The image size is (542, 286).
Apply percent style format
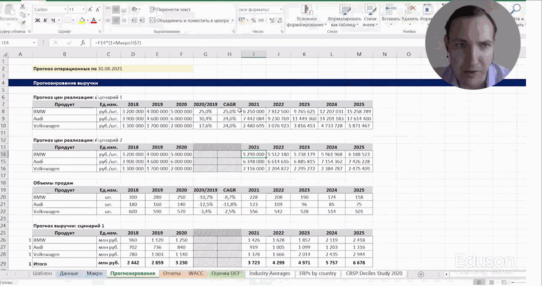(x=253, y=20)
